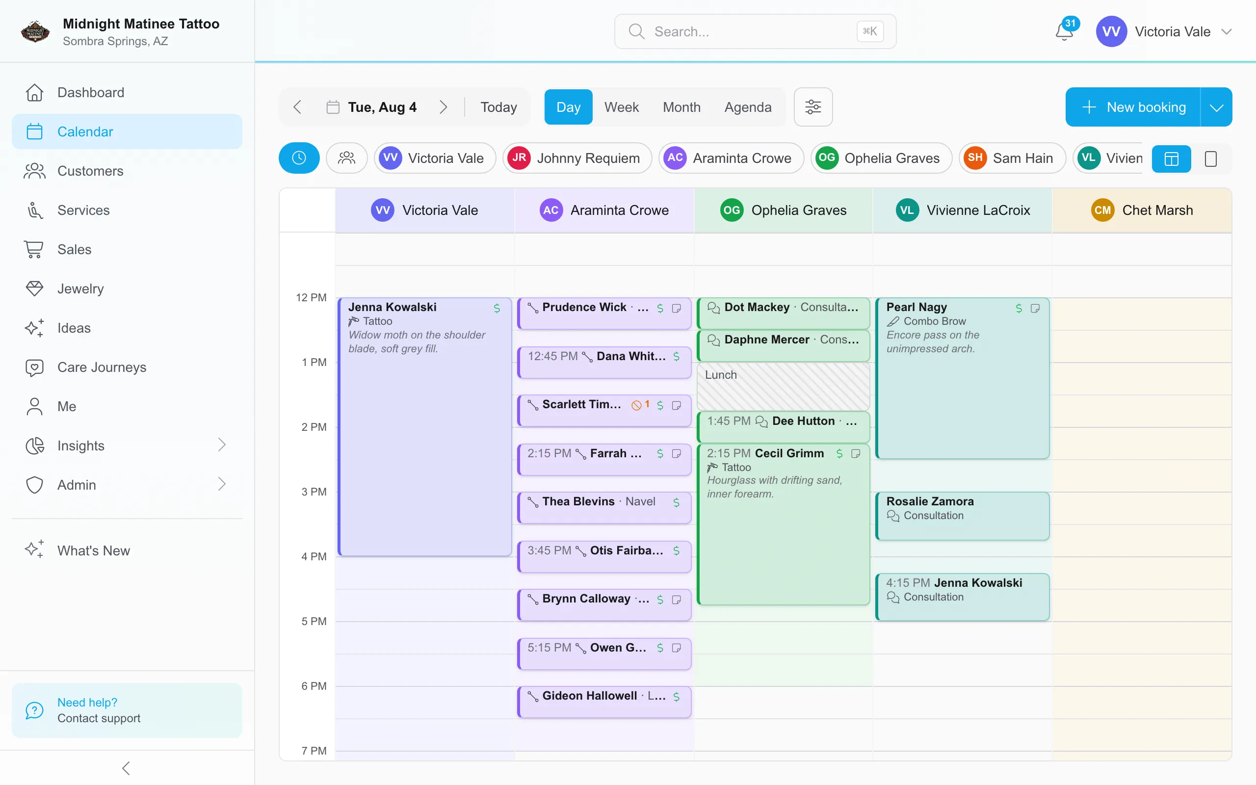Screen dimensions: 1256x785
Task: Open the New booking dropdown arrow
Action: tap(1217, 107)
